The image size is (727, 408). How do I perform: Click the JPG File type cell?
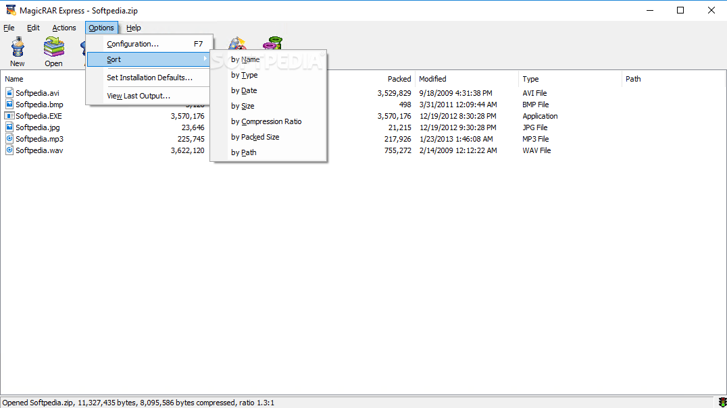535,127
